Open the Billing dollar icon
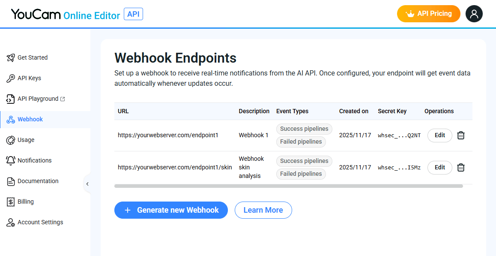 click(11, 202)
